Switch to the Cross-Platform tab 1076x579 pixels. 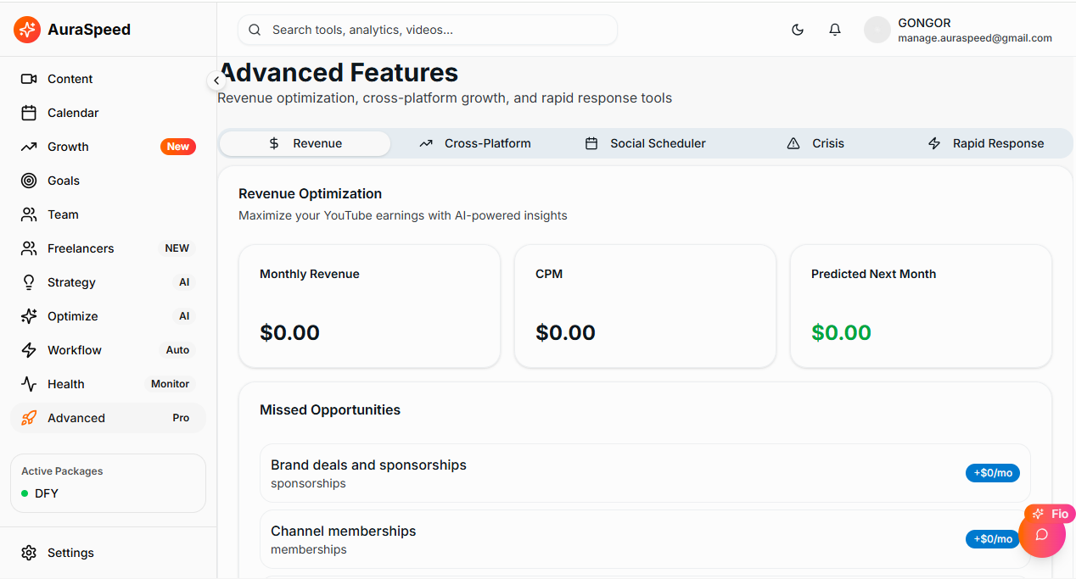point(475,142)
